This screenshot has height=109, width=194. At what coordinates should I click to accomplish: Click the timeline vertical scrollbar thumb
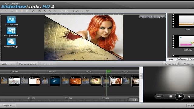141,76
